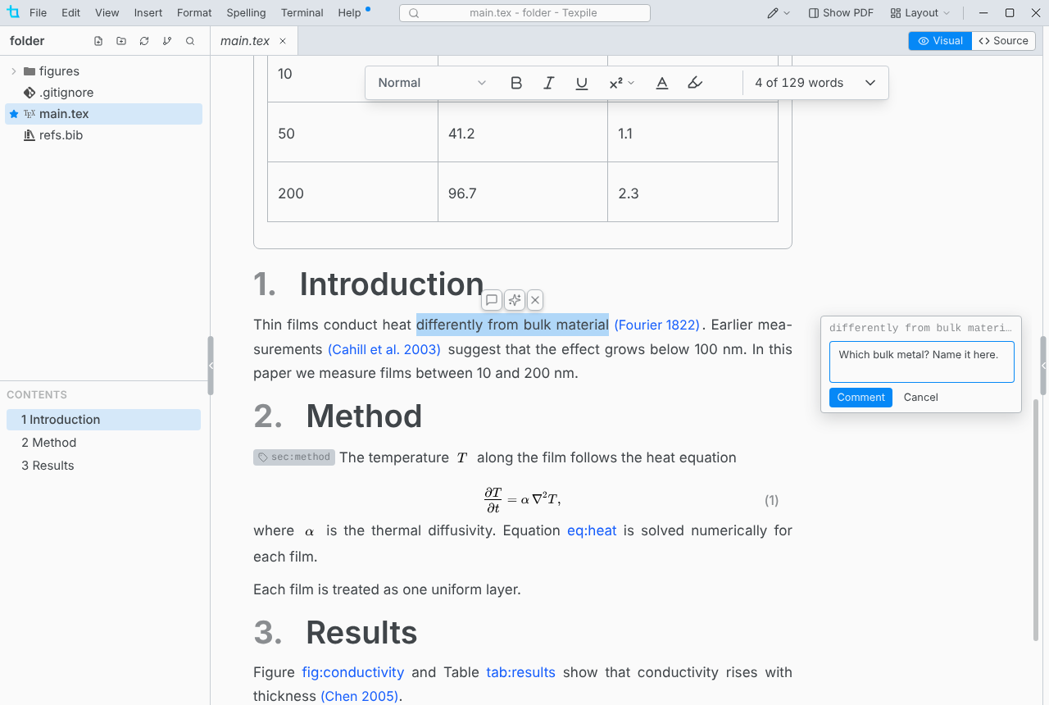Open the Normal paragraph style dropdown
Viewport: 1049px width, 705px height.
[432, 83]
